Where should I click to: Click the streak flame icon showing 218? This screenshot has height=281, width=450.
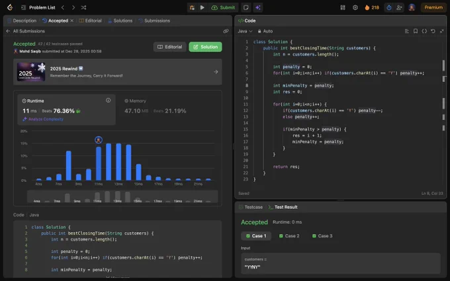[x=367, y=7]
